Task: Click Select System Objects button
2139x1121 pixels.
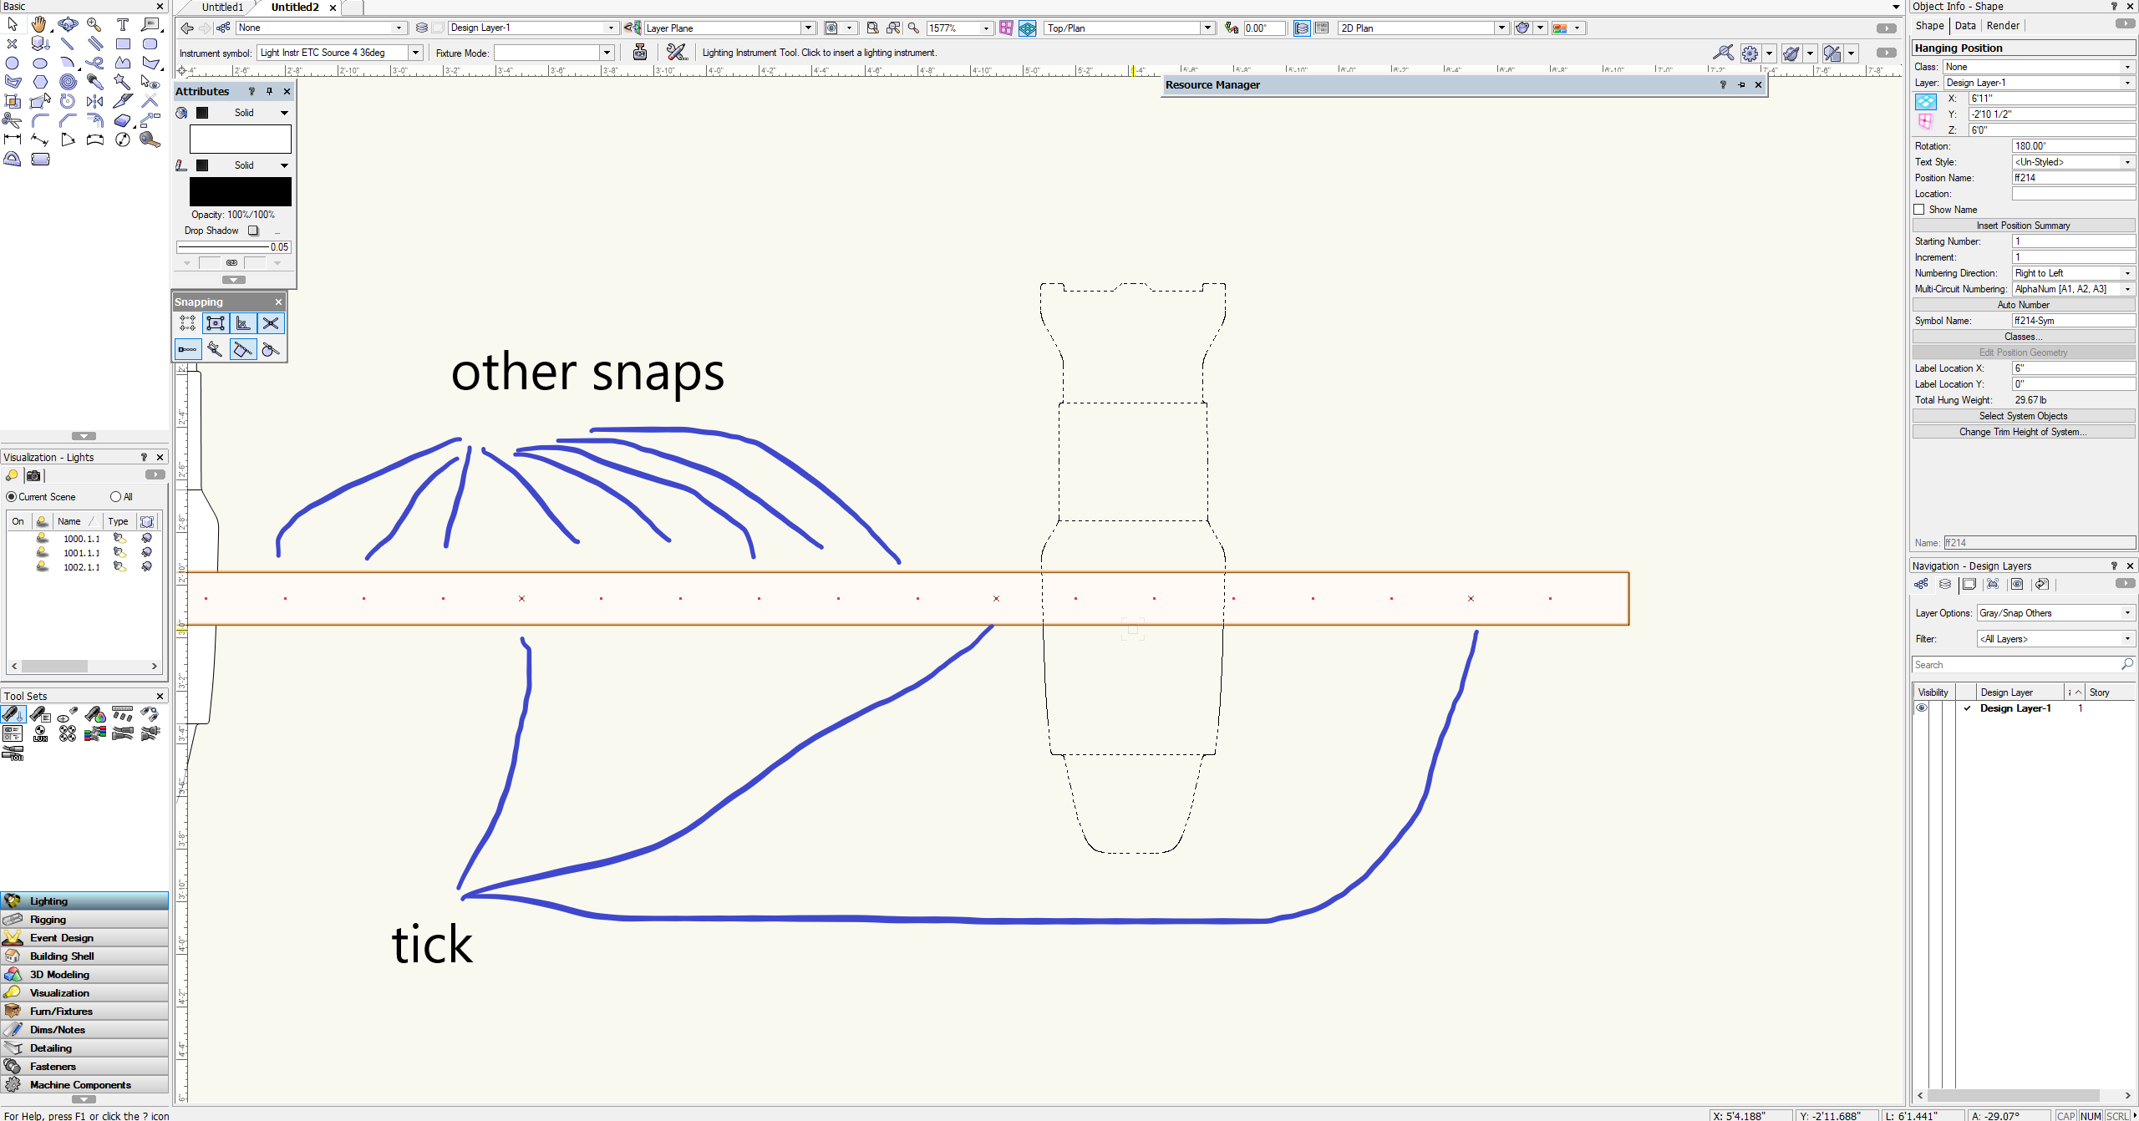Action: (x=2023, y=416)
